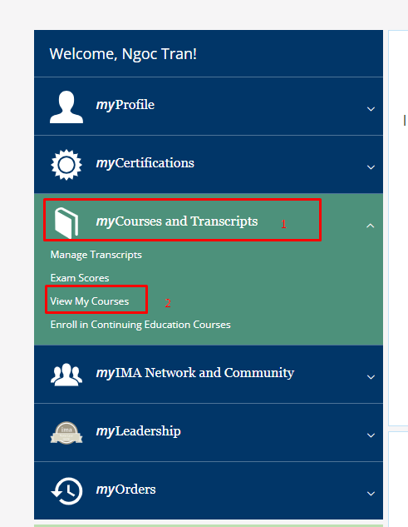
Task: Expand the myLeadership section chevron
Action: 371,435
